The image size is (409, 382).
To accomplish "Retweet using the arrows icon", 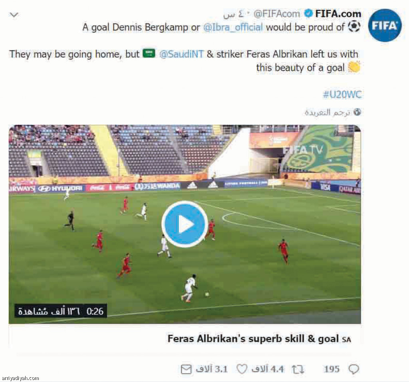I will (x=298, y=369).
